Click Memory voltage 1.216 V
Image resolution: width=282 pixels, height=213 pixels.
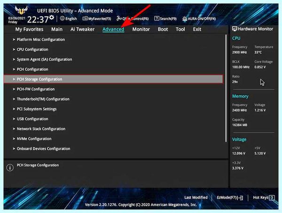coord(260,110)
